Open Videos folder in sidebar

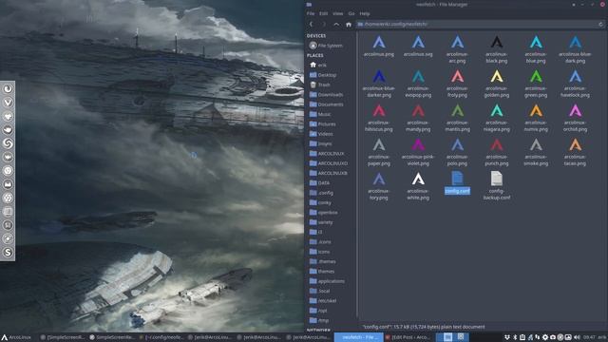coord(321,134)
